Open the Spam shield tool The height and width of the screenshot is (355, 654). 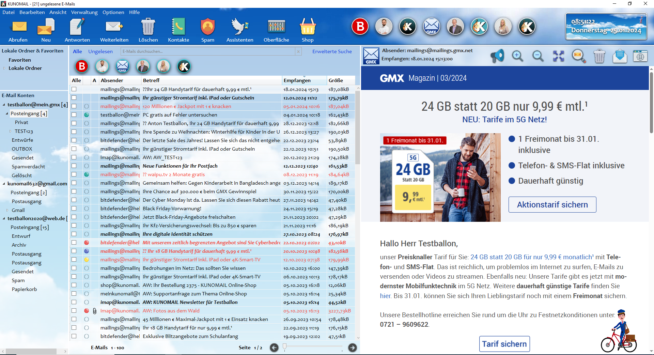click(x=208, y=30)
